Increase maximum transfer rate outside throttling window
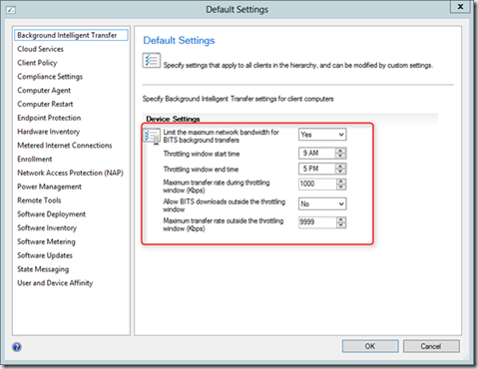Image resolution: width=478 pixels, height=369 pixels. tap(340, 219)
